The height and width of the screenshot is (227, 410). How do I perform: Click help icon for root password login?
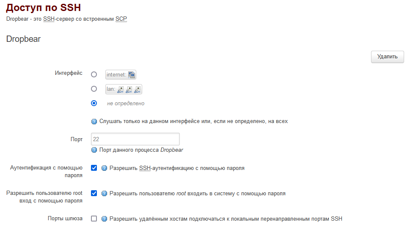click(x=105, y=194)
